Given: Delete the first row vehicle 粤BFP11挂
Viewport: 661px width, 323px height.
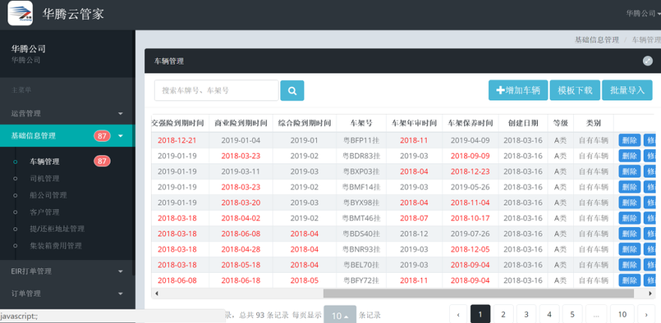Looking at the screenshot, I should (x=629, y=140).
